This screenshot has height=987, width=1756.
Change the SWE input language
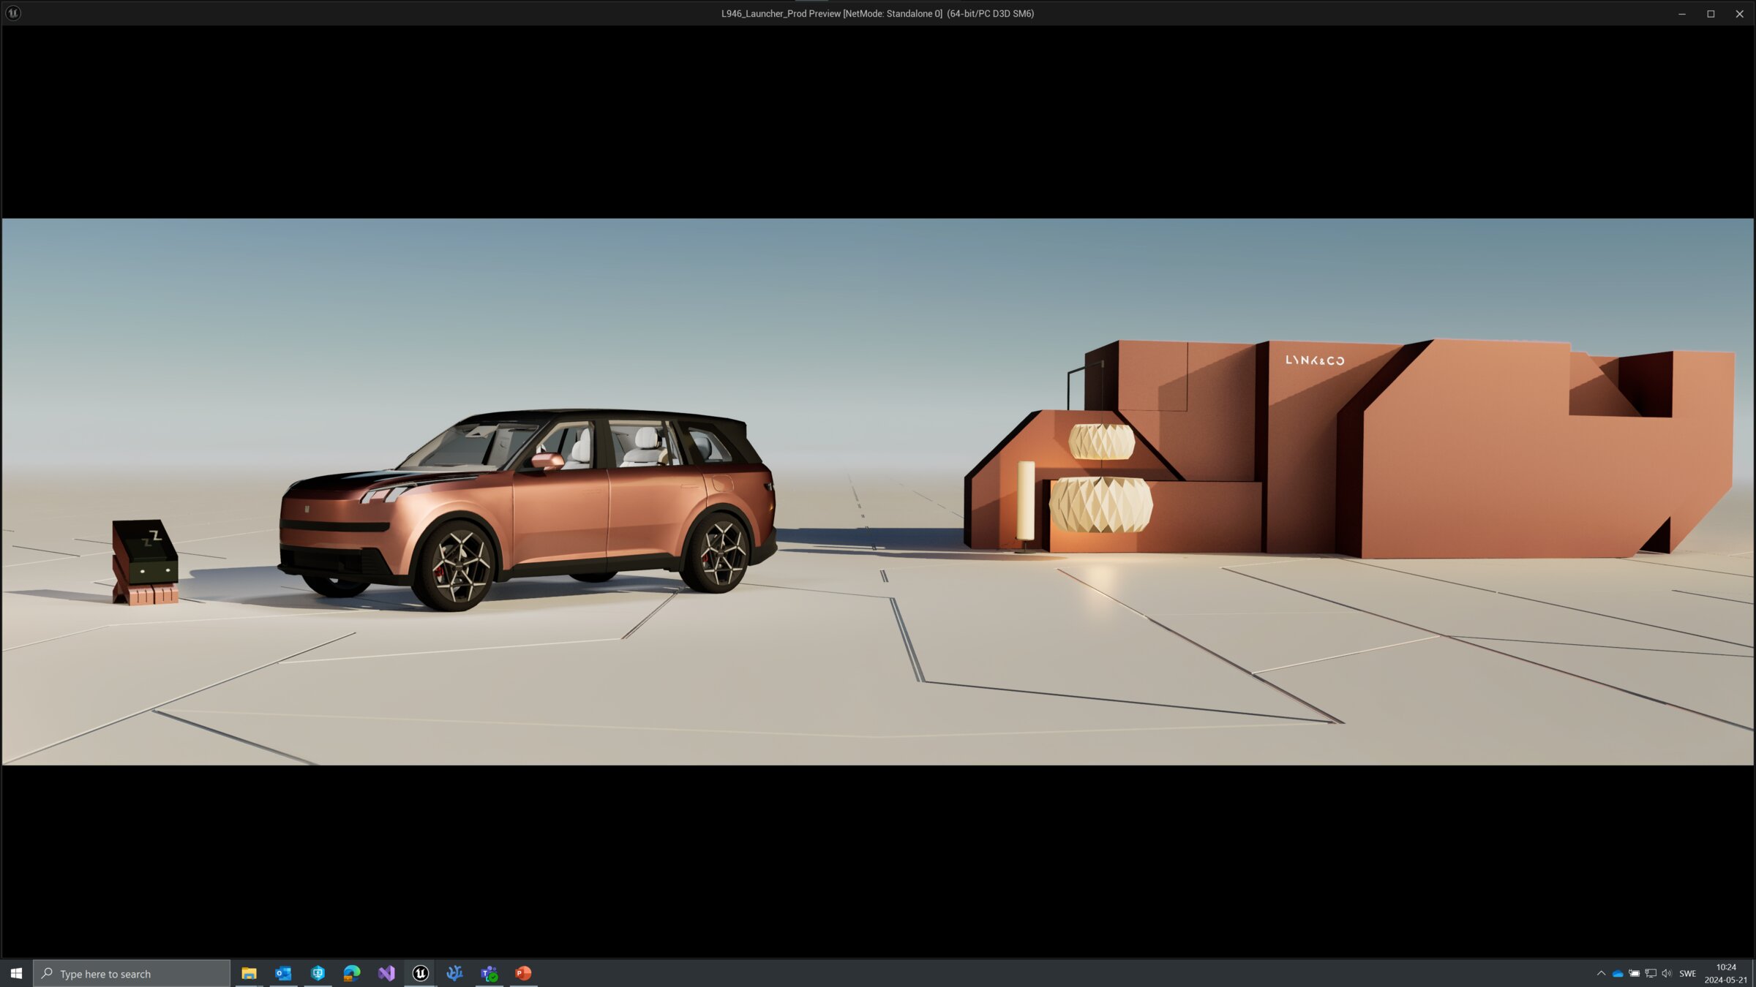click(x=1688, y=973)
